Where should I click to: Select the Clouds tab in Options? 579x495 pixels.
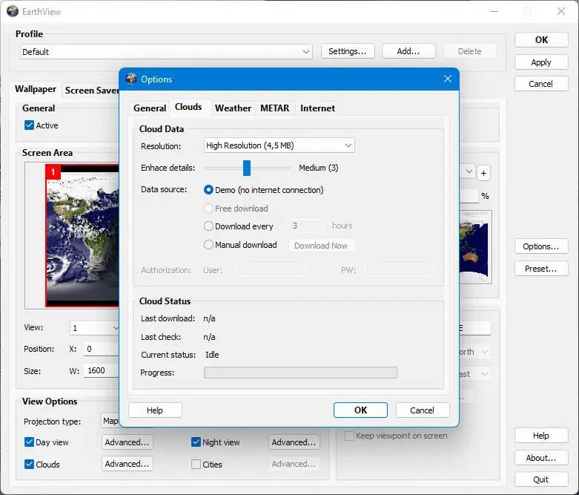pyautogui.click(x=188, y=107)
